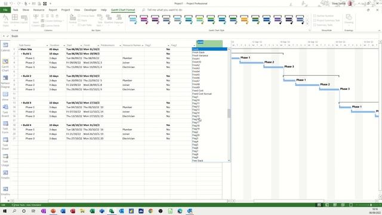
Task: Click the Layout icon in the Format group
Action: 24,19
